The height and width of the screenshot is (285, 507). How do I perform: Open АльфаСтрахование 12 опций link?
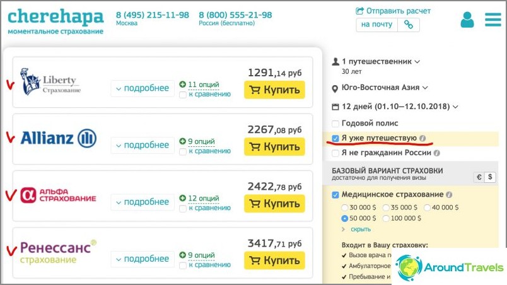204,198
